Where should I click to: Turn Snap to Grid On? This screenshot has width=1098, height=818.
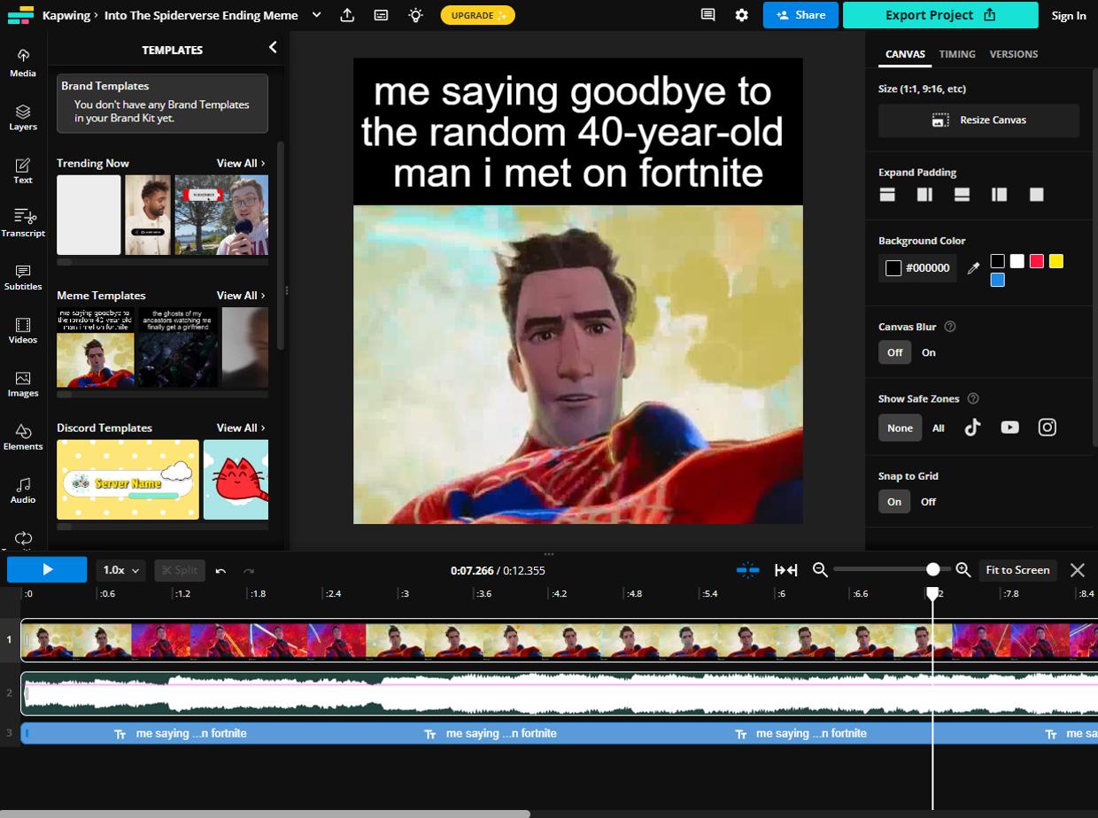(894, 502)
